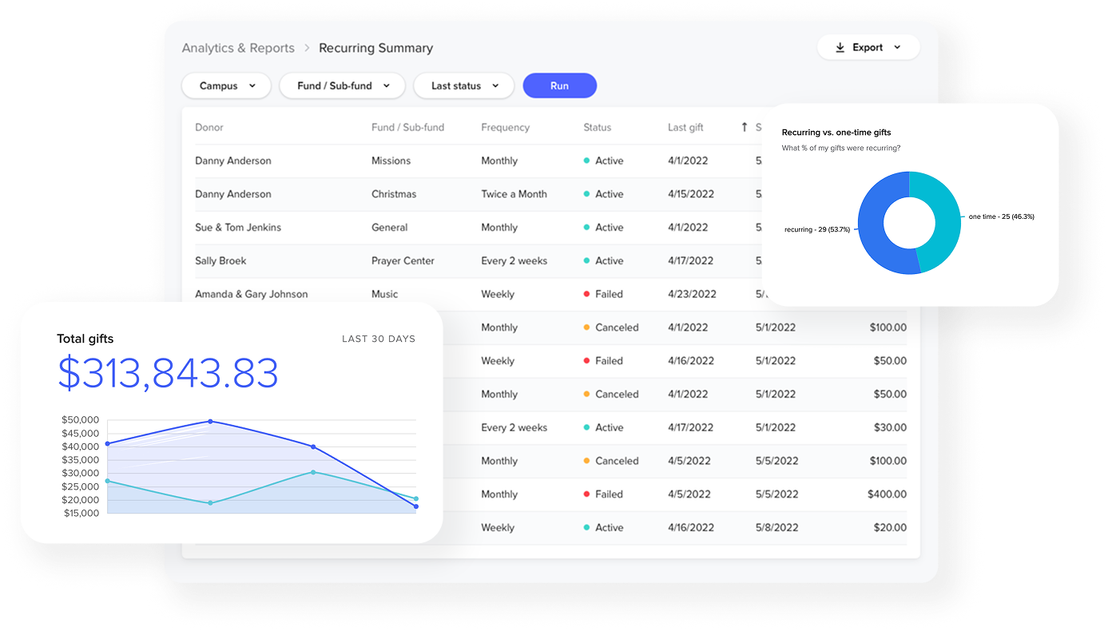Open donor Sally Broek

(221, 261)
